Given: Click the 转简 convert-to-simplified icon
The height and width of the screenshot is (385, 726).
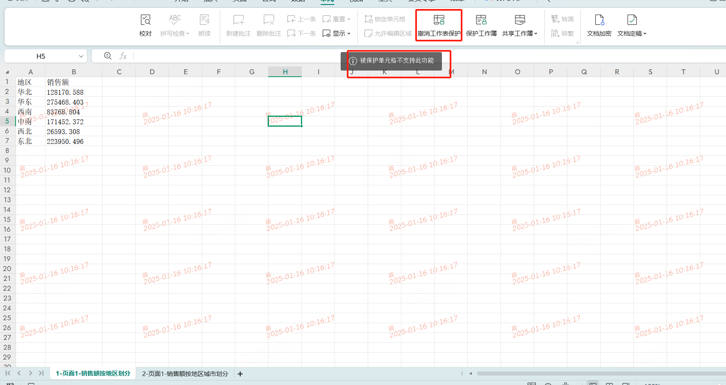Looking at the screenshot, I should pyautogui.click(x=562, y=19).
